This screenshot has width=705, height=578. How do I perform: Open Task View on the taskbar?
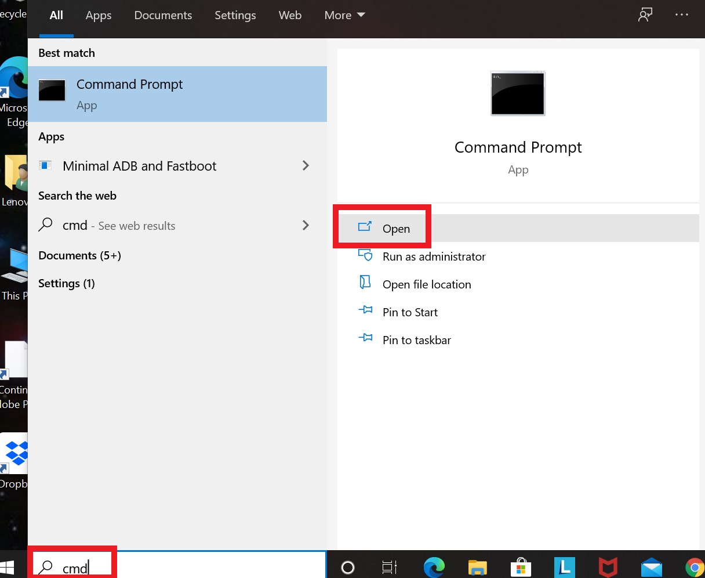click(x=390, y=567)
